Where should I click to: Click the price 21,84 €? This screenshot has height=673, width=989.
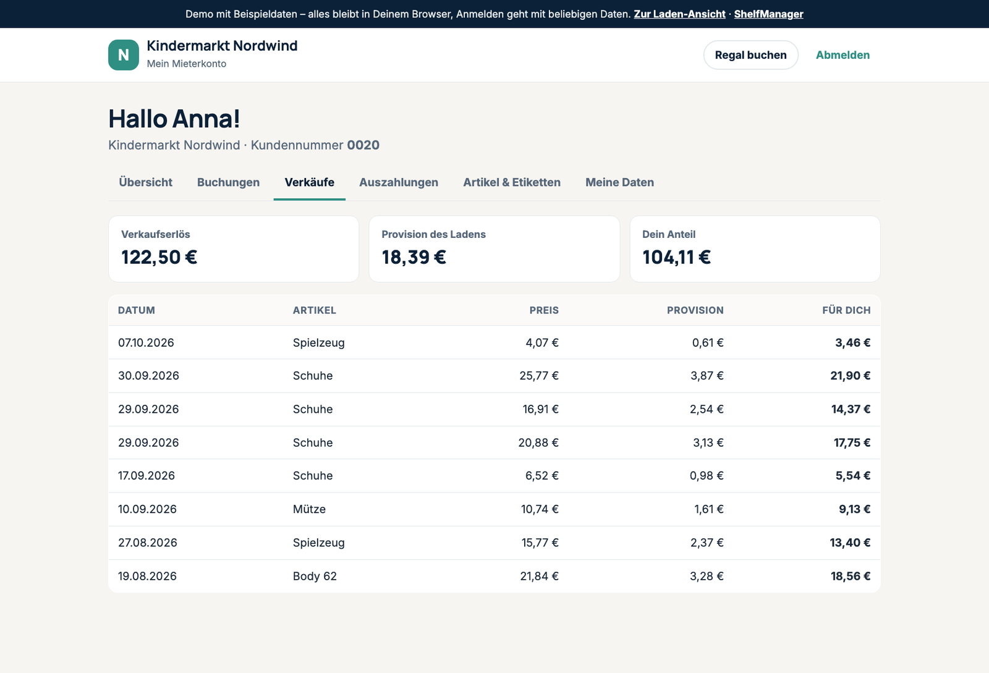tap(539, 576)
